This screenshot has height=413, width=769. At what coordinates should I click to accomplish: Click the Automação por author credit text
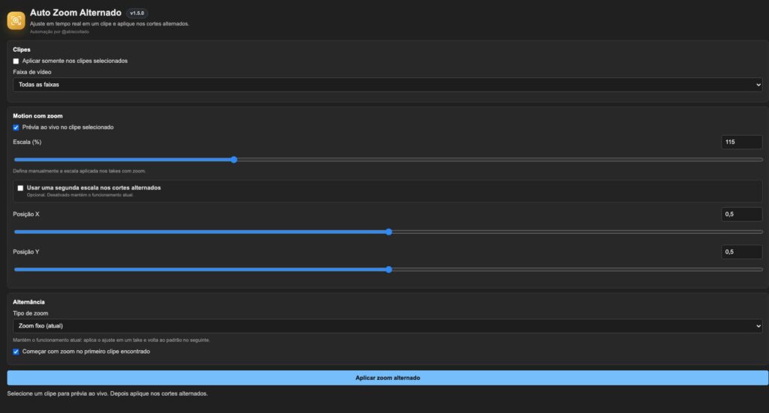tap(59, 31)
